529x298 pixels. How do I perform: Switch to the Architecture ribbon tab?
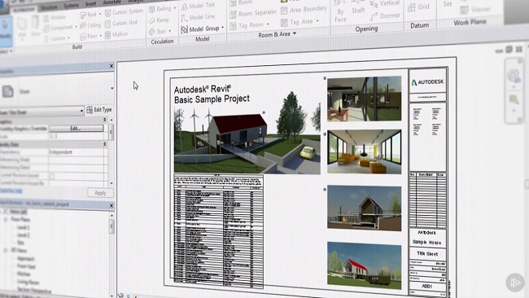tap(24, 10)
